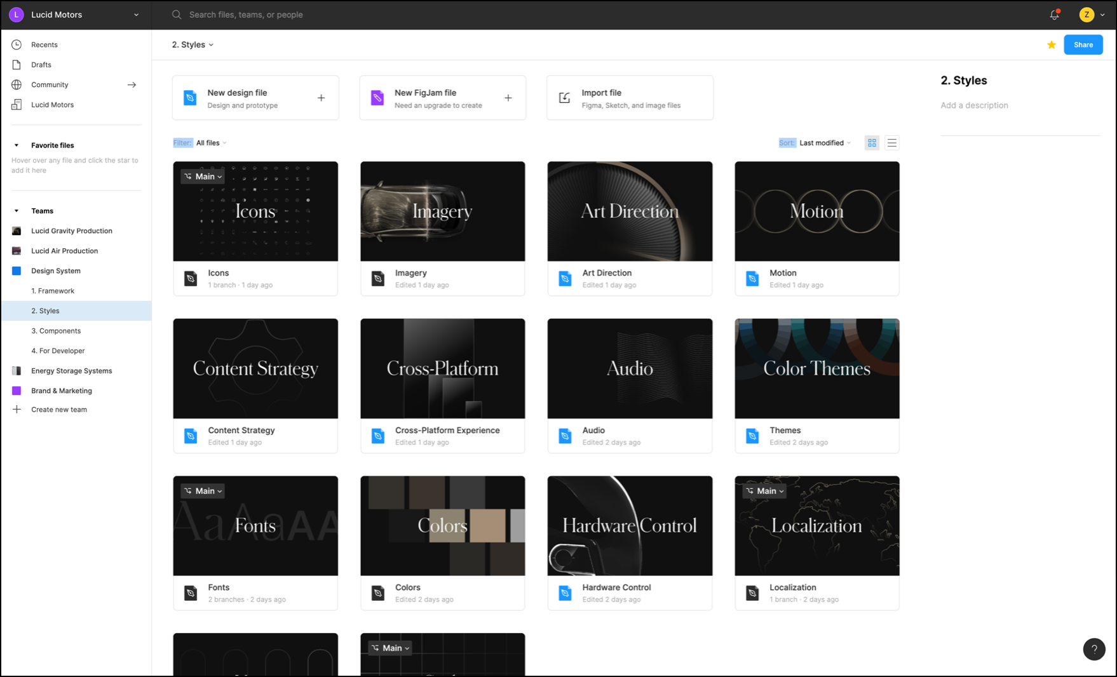Open the help question mark button
The width and height of the screenshot is (1117, 677).
[x=1094, y=649]
